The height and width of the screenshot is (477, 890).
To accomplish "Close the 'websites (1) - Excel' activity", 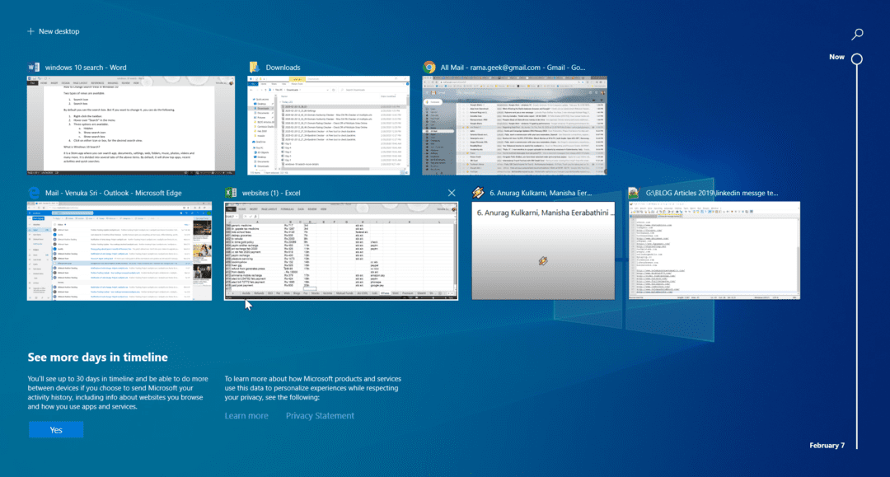I will 451,192.
